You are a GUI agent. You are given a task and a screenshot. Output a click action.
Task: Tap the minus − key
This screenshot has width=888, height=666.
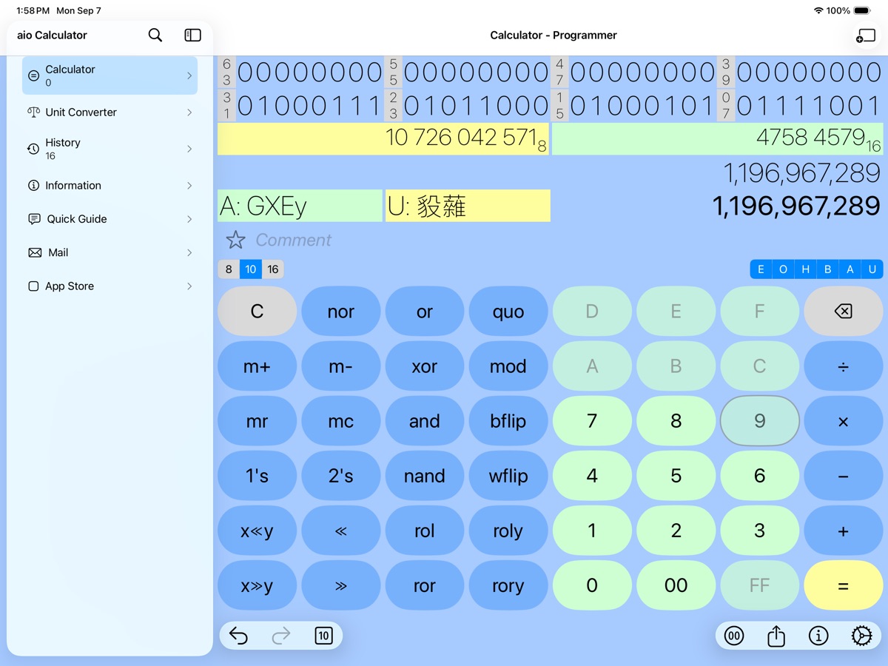843,476
